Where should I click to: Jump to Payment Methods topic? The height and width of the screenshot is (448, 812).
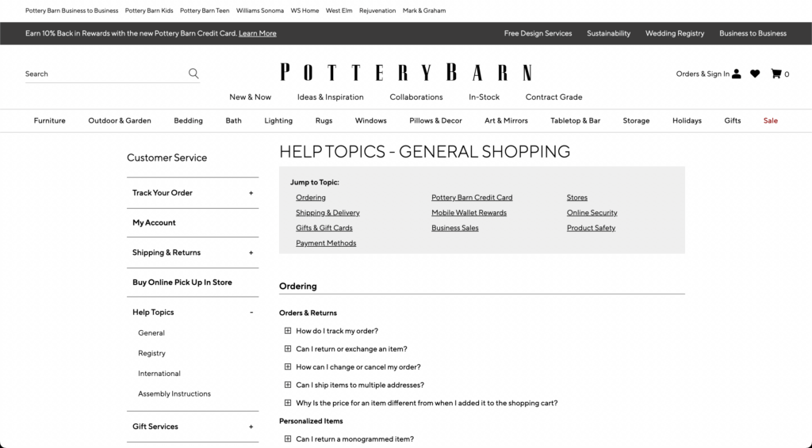[326, 243]
